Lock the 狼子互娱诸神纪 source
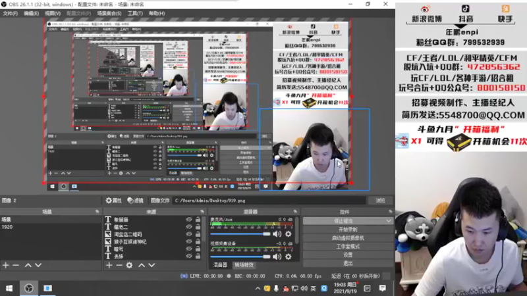 [x=198, y=241]
